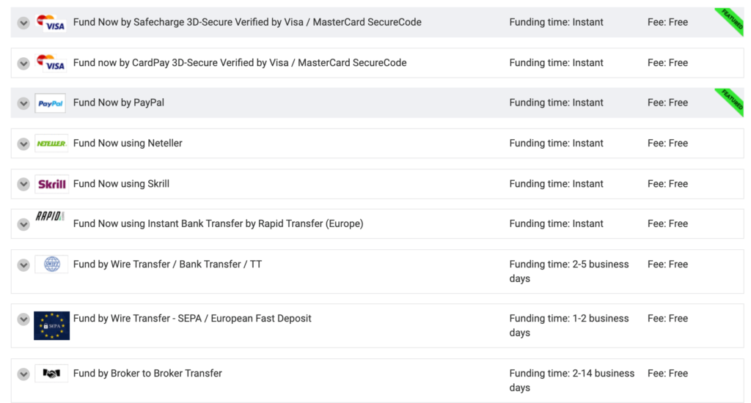Screen dimensions: 751x403
Task: Click the green Featured ribbon on the PayPal row
Action: (732, 100)
